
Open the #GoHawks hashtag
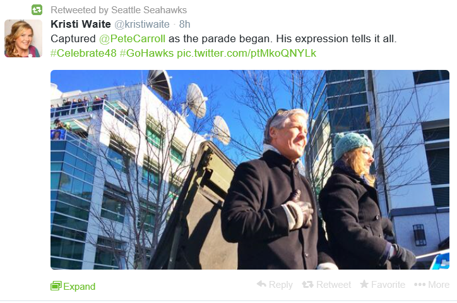(146, 53)
